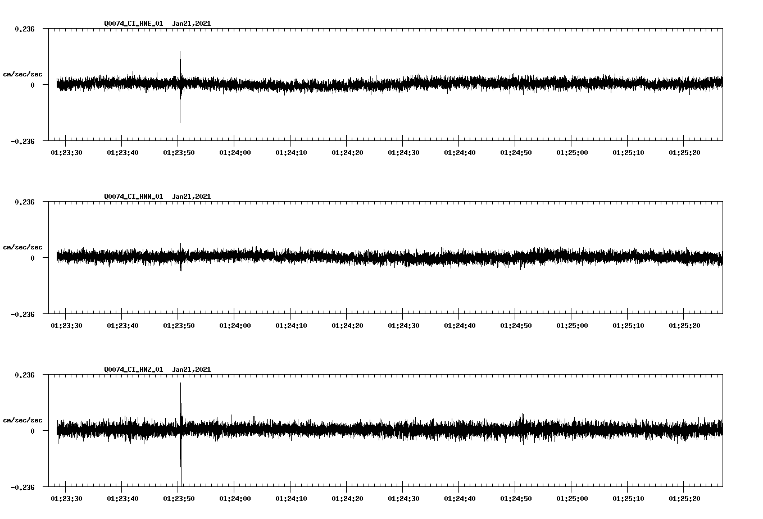Click the 01:24:30 time label under HNN plot
Image resolution: width=763 pixels, height=519 pixels.
(402, 324)
